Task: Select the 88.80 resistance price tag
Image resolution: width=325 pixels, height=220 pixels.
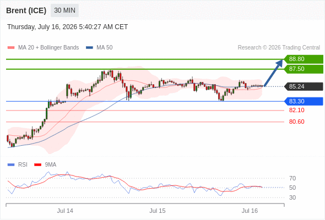Action: (x=303, y=59)
